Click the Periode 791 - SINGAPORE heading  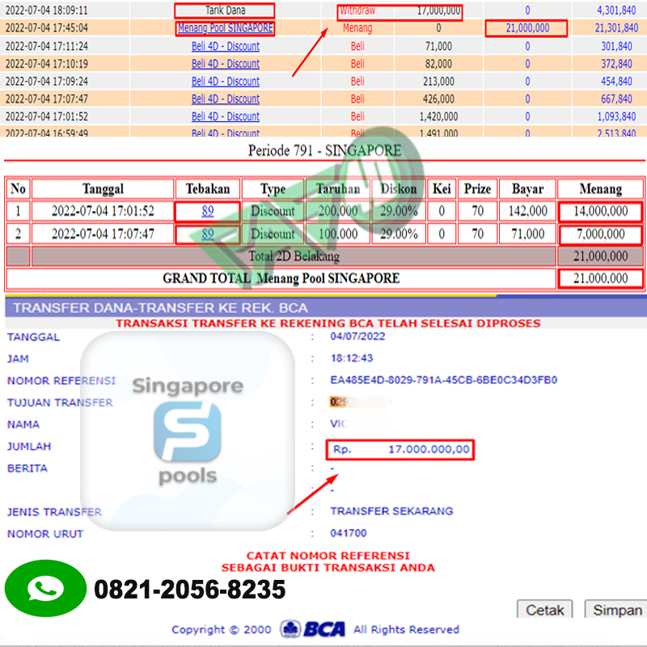325,150
